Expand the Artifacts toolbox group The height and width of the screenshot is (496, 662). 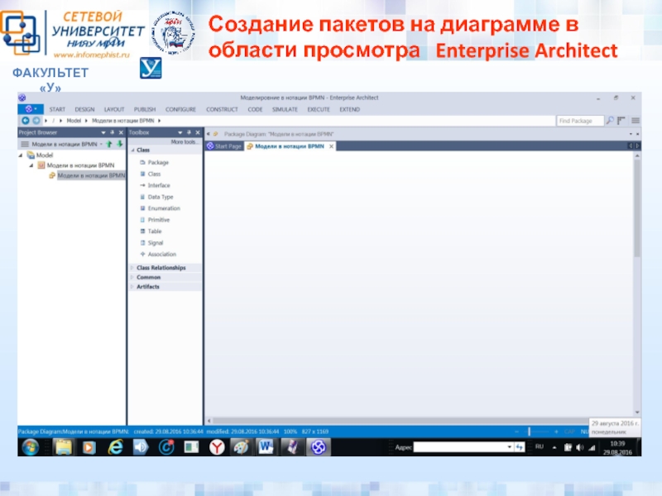coord(132,287)
